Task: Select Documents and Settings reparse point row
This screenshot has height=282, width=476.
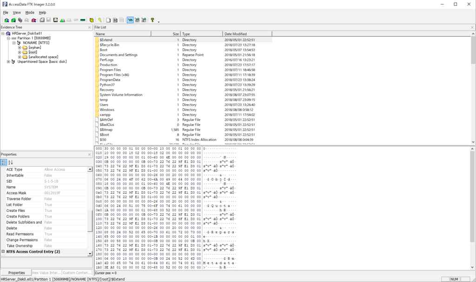Action: click(183, 55)
